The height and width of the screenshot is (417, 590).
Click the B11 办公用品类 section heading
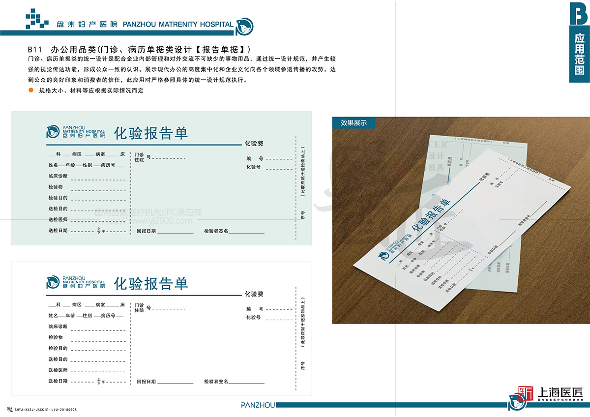(140, 50)
